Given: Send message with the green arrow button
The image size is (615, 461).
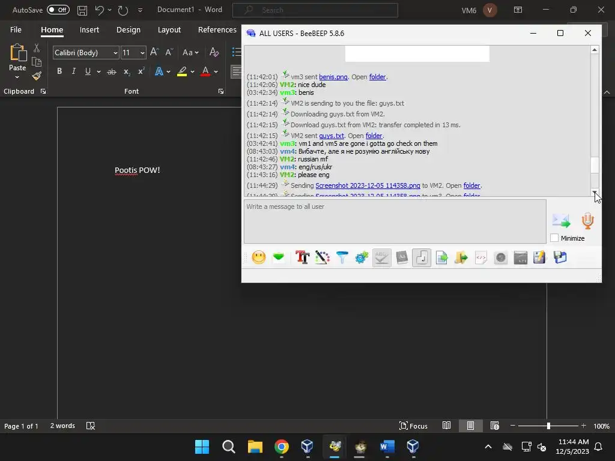Looking at the screenshot, I should (x=562, y=221).
